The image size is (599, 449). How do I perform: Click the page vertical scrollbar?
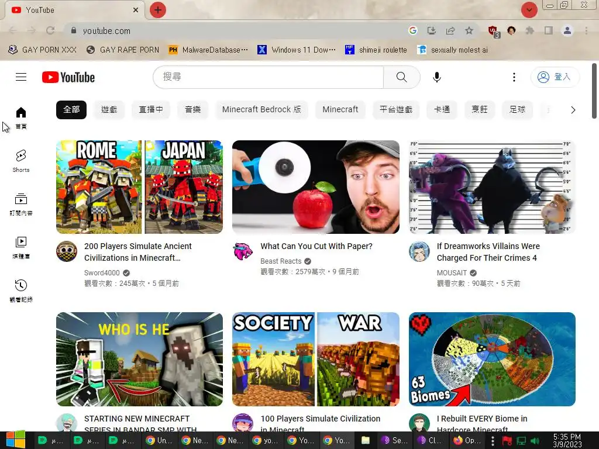(x=594, y=91)
